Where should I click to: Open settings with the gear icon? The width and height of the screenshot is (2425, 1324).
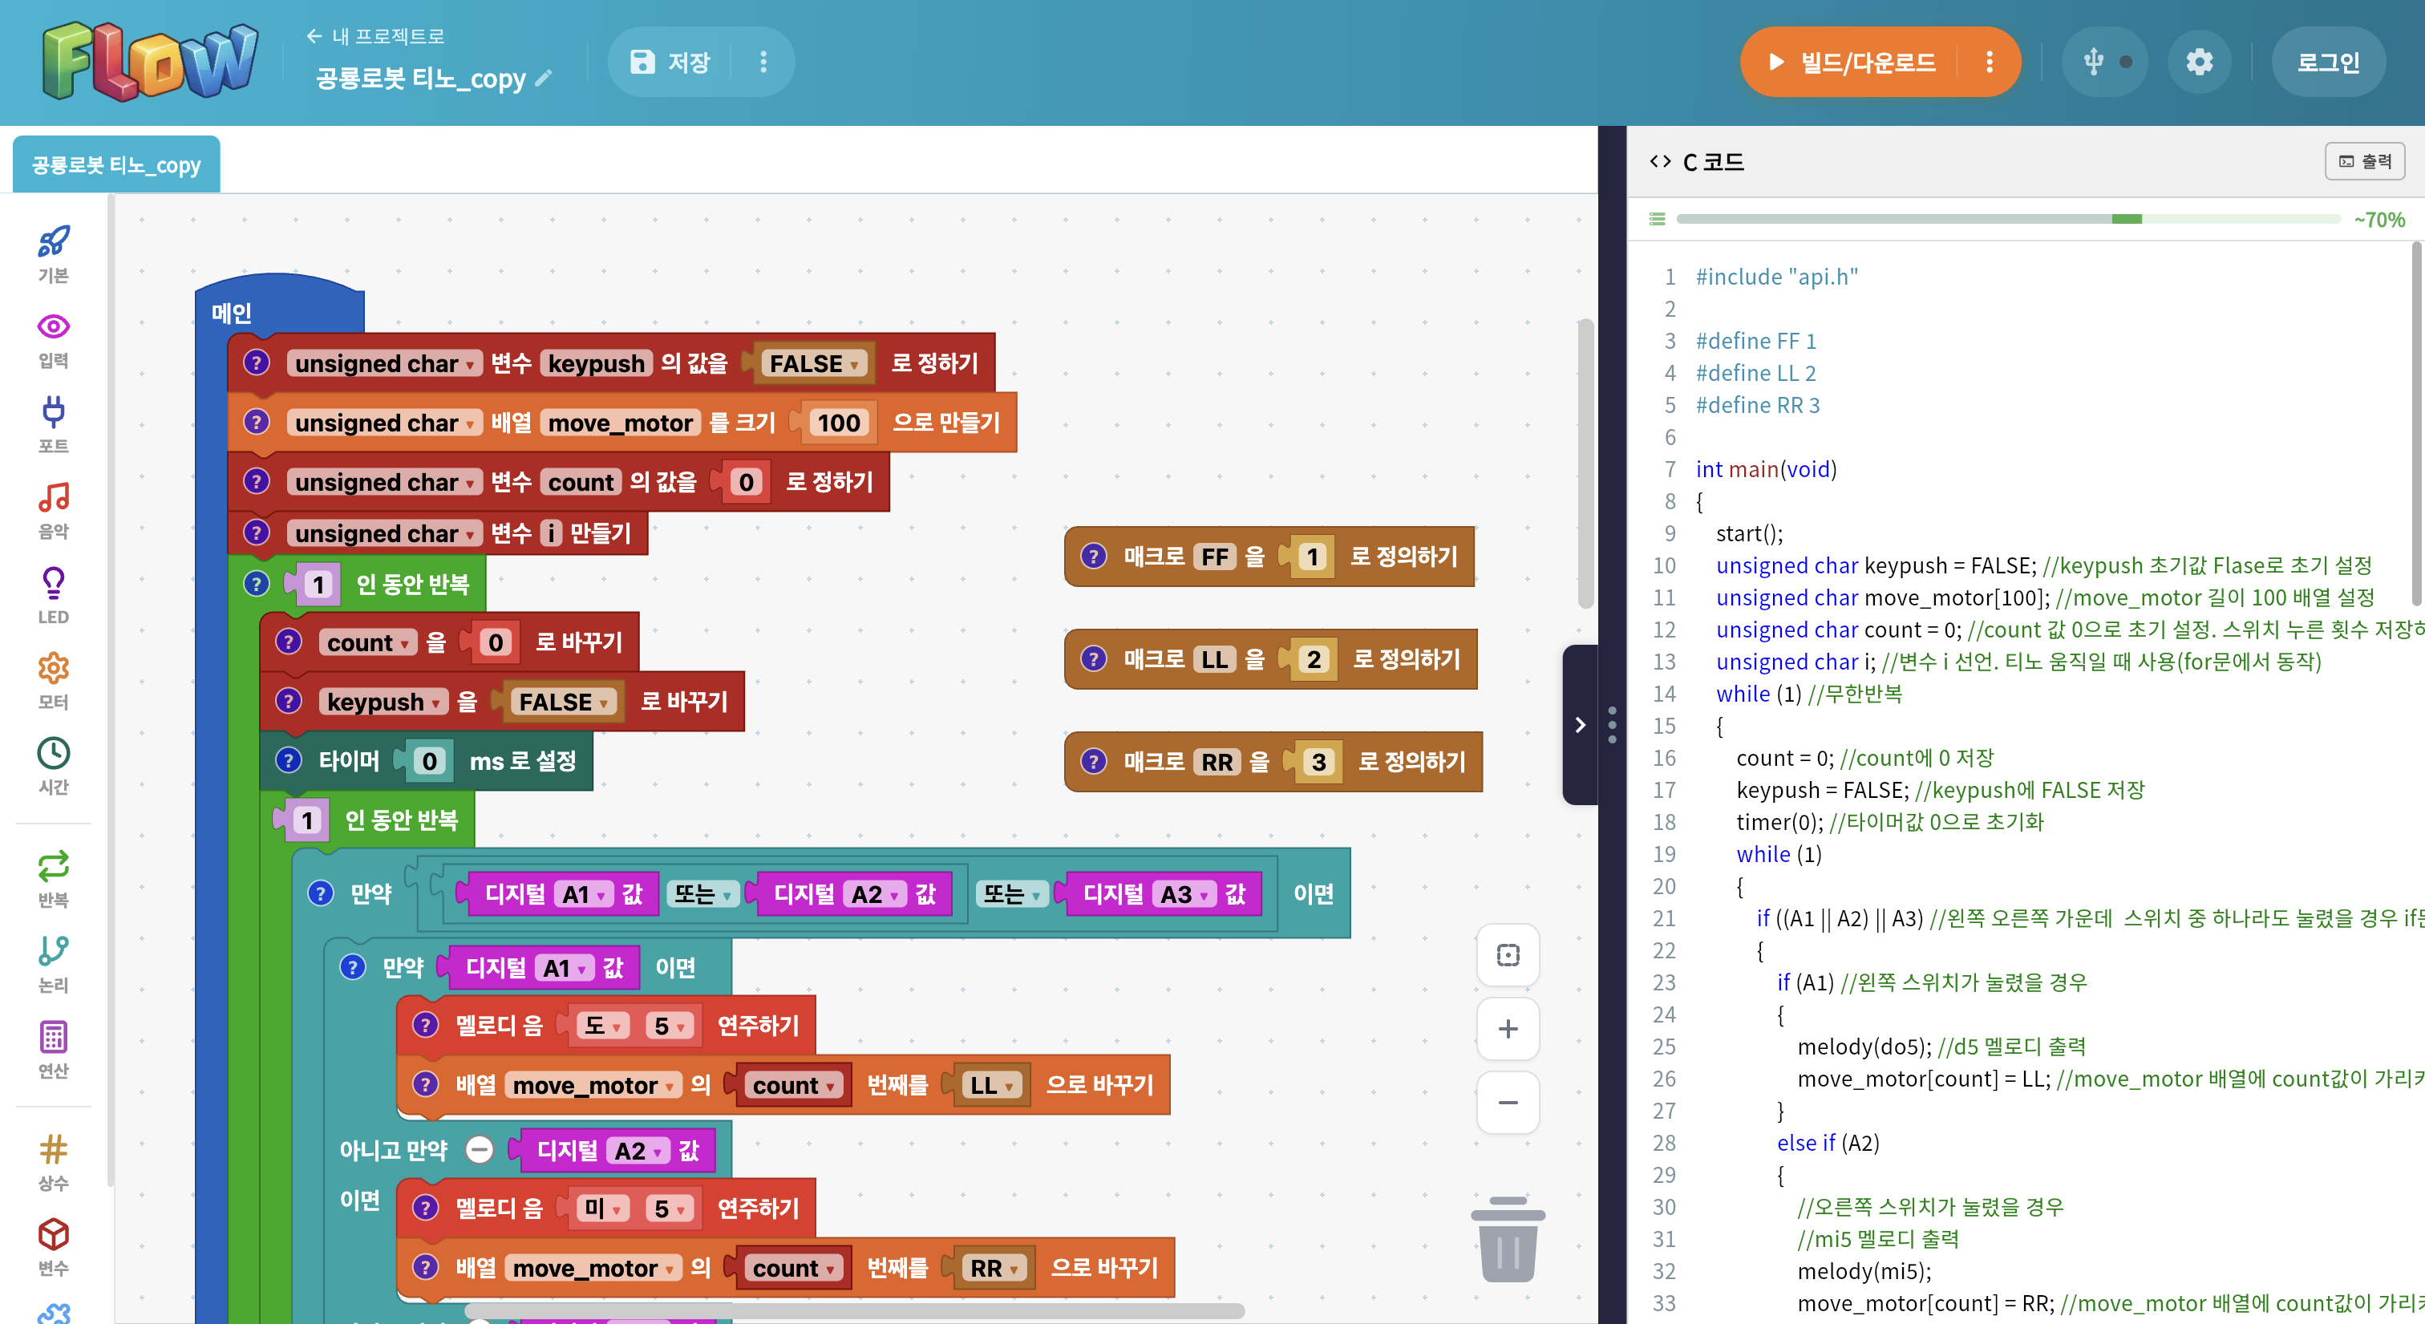coord(2199,63)
